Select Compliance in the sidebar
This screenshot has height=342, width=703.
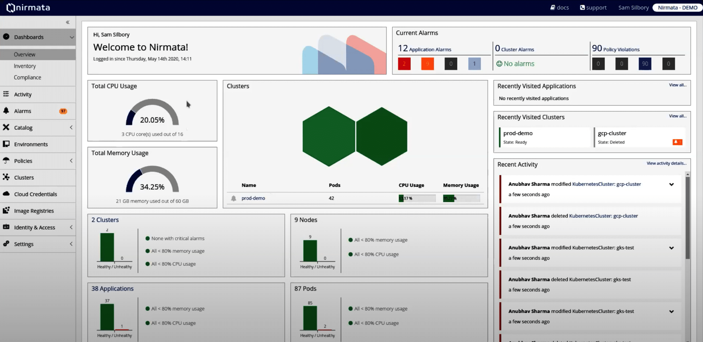point(27,77)
